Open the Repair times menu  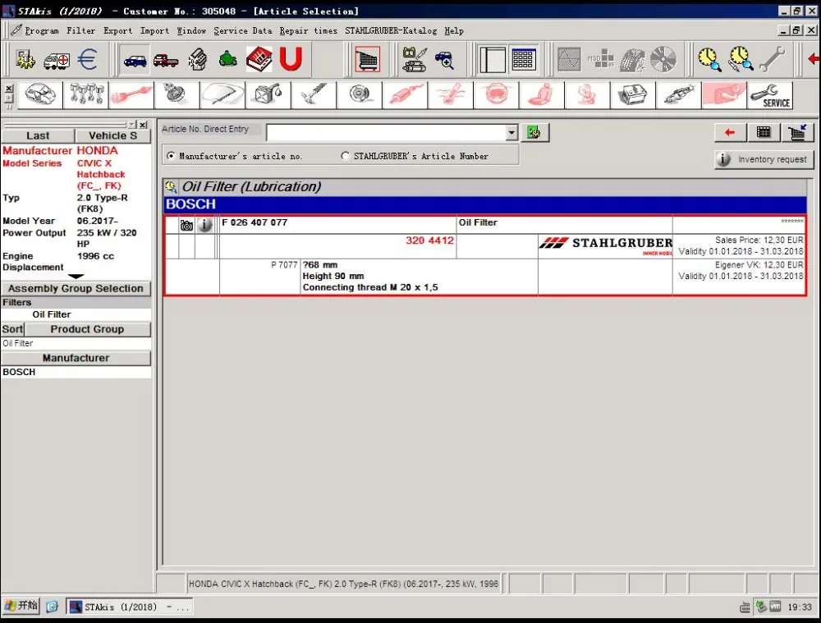coord(309,31)
